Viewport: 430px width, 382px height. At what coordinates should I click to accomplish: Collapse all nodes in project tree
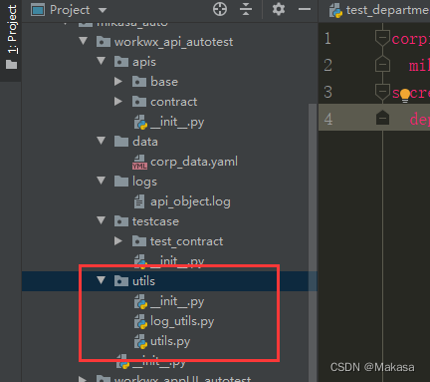coord(246,9)
